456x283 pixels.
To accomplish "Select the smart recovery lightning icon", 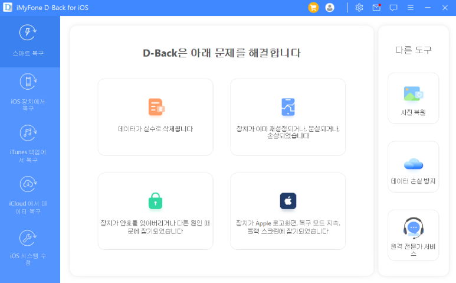I will tap(28, 32).
